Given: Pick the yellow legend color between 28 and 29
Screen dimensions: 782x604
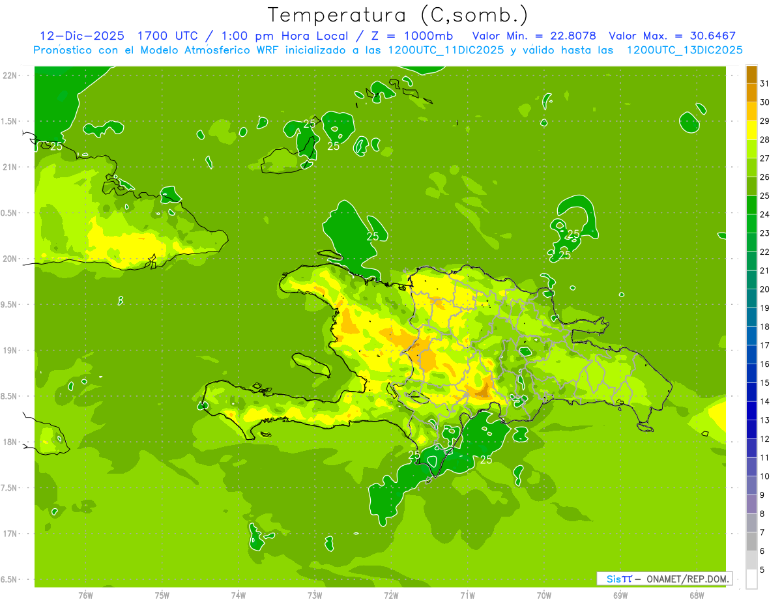Looking at the screenshot, I should [x=751, y=130].
